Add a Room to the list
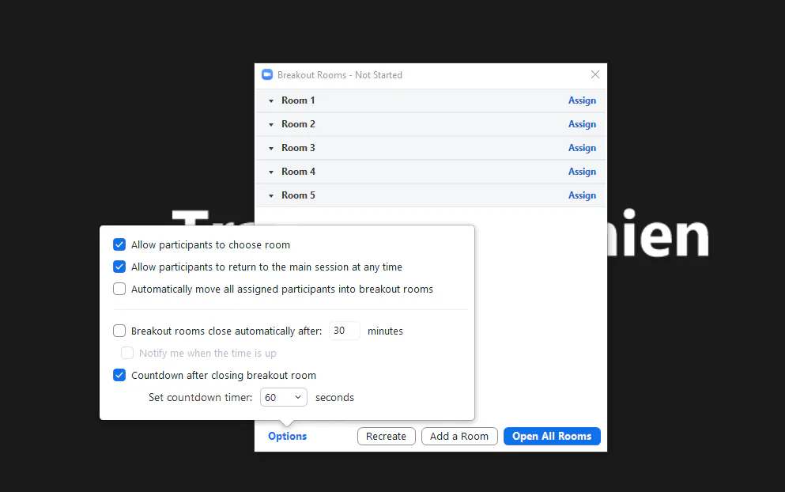 tap(459, 437)
